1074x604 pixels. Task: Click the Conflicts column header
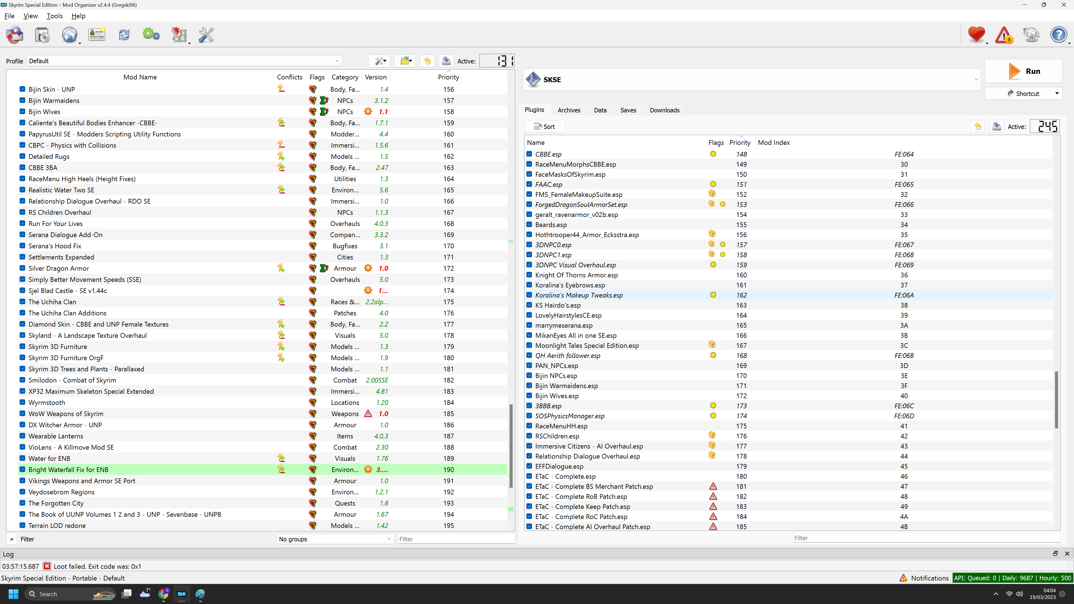tap(289, 77)
